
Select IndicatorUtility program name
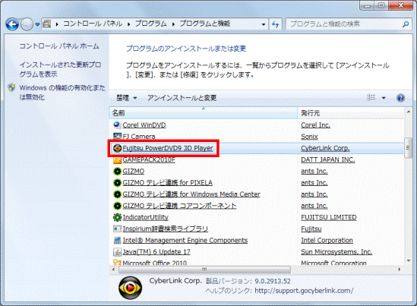pyautogui.click(x=146, y=217)
